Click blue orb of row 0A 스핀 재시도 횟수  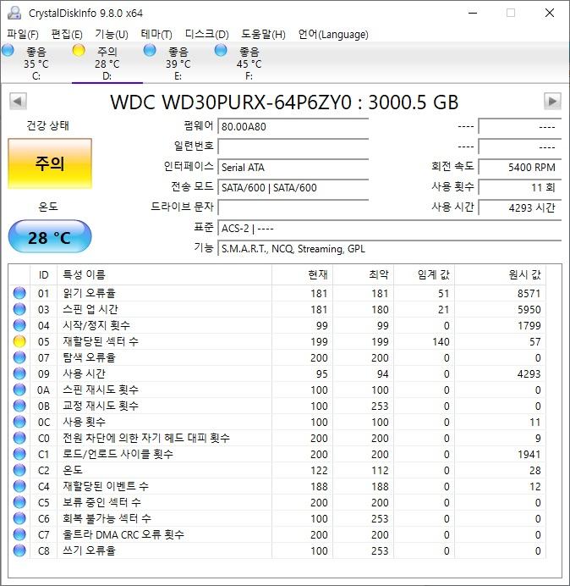(19, 390)
